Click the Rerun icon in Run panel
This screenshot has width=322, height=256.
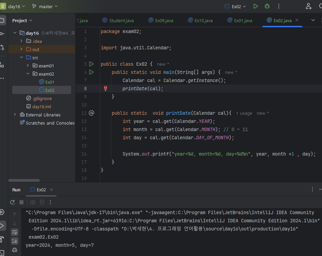coord(13,202)
